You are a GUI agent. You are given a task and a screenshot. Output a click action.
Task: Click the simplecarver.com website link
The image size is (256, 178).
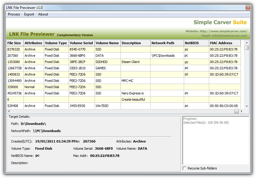point(223,31)
